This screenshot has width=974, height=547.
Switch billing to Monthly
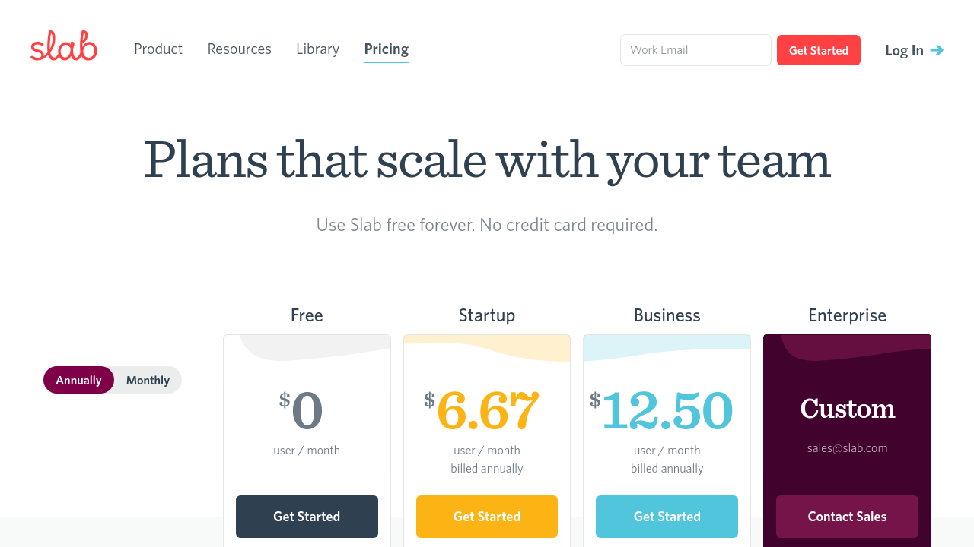148,380
